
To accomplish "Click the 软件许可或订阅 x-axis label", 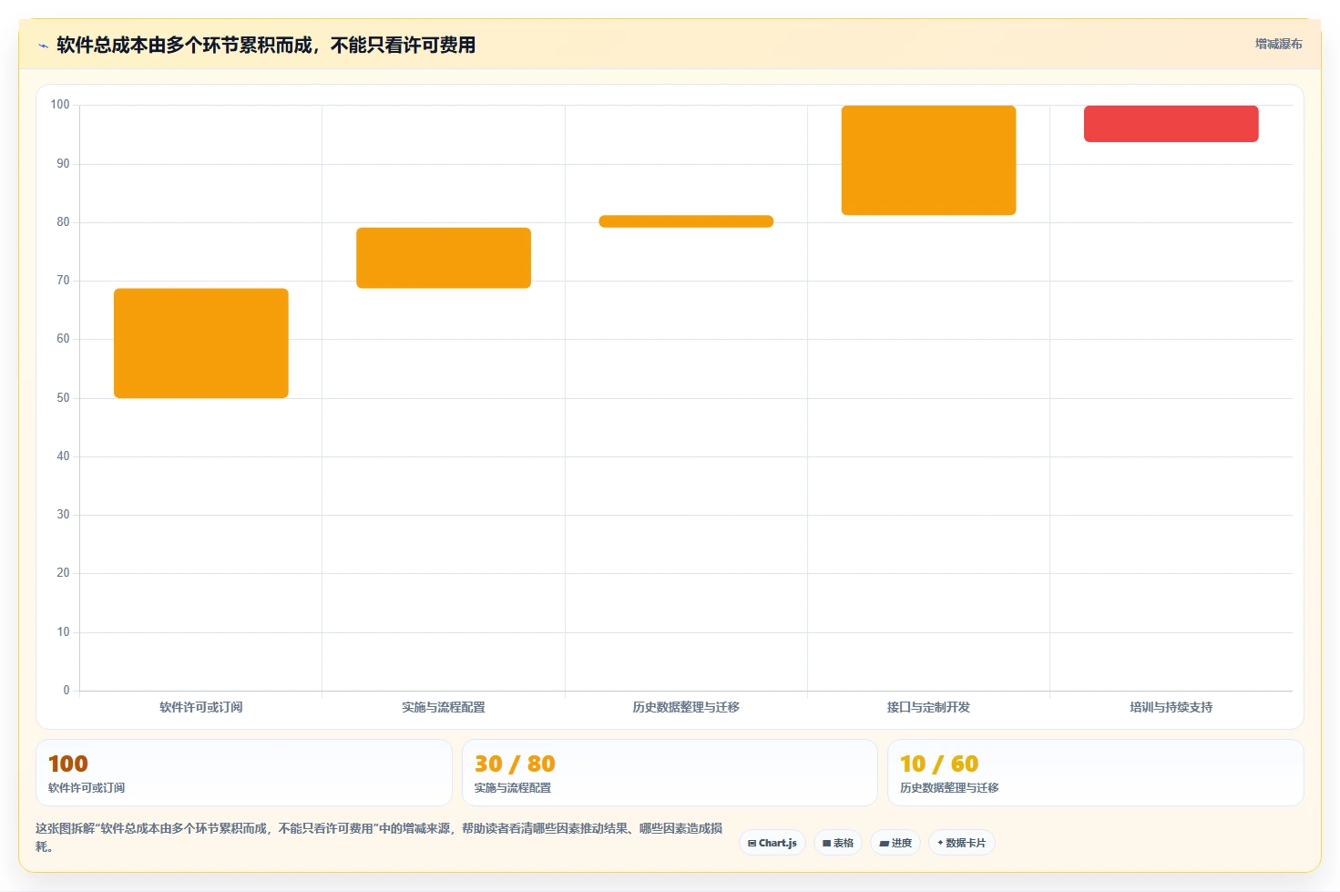I will (201, 707).
